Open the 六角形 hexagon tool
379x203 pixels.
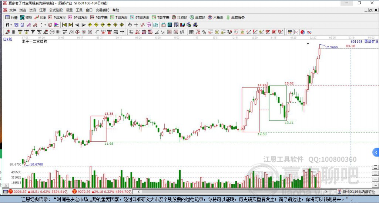[216, 18]
